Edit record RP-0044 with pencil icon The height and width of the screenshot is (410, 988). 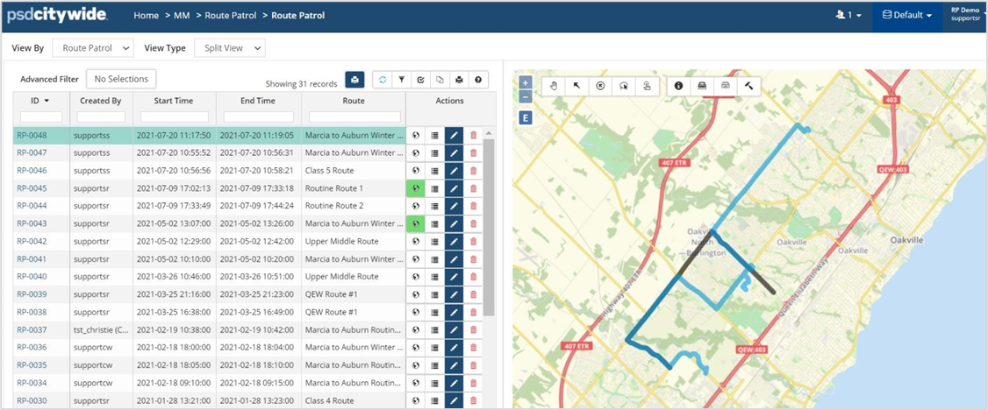tap(454, 206)
